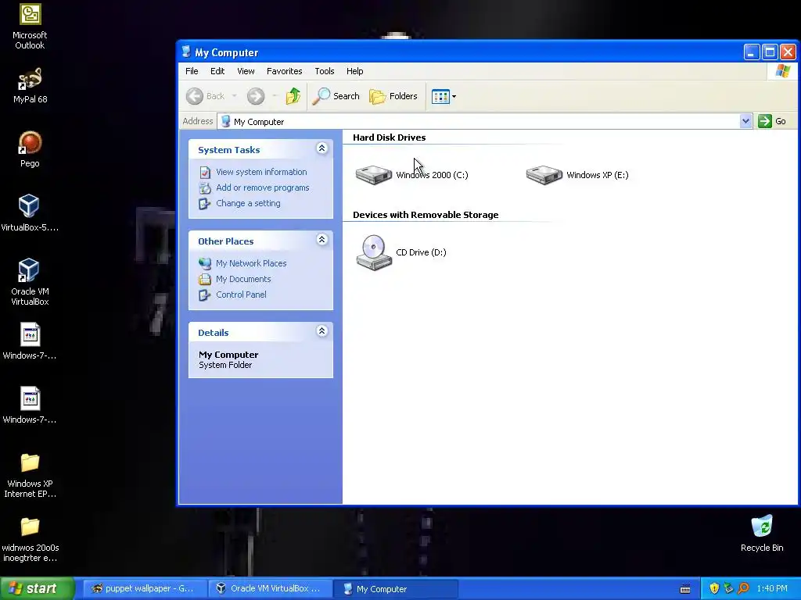Screen dimensions: 801x600
Task: Switch to puppet wallpaper taskbar item
Action: click(144, 588)
